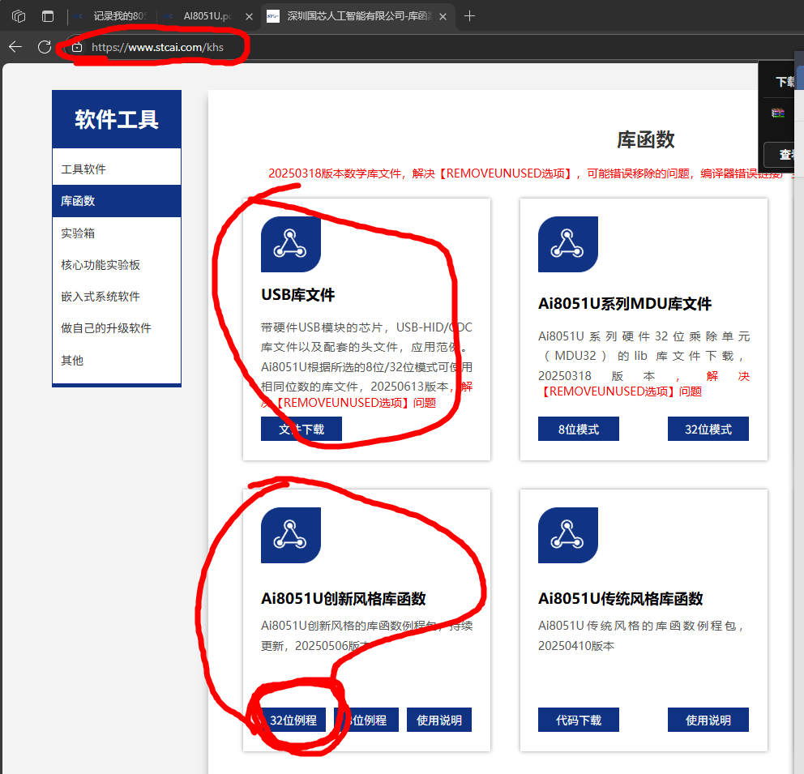Download the 8位模式 MDU library
This screenshot has width=804, height=774.
(579, 429)
